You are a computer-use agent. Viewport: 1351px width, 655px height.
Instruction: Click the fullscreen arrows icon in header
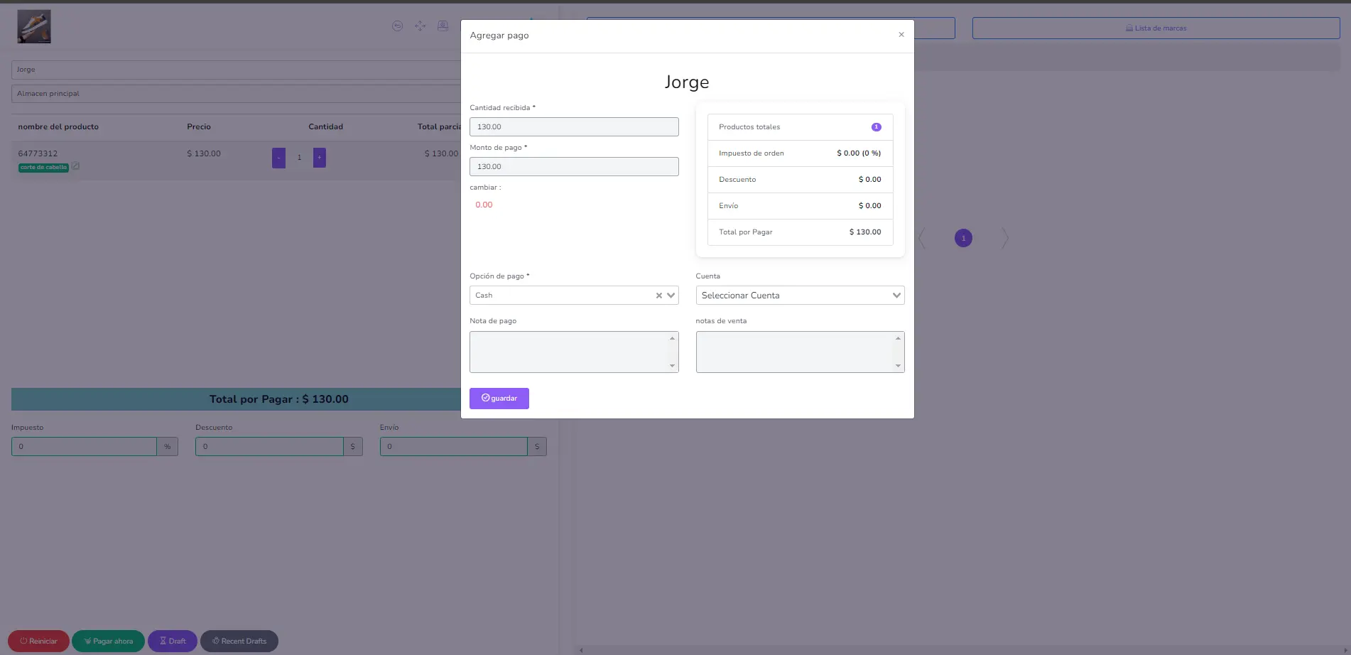click(x=420, y=26)
